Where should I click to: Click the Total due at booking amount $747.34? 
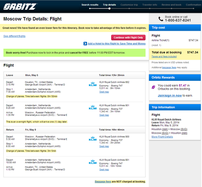193,53
